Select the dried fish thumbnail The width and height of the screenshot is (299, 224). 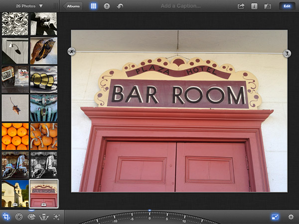(x=44, y=51)
